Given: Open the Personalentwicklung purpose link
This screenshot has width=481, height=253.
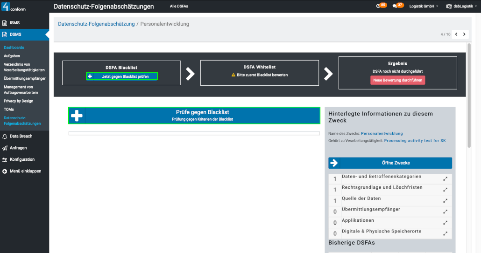Looking at the screenshot, I should coord(382,134).
